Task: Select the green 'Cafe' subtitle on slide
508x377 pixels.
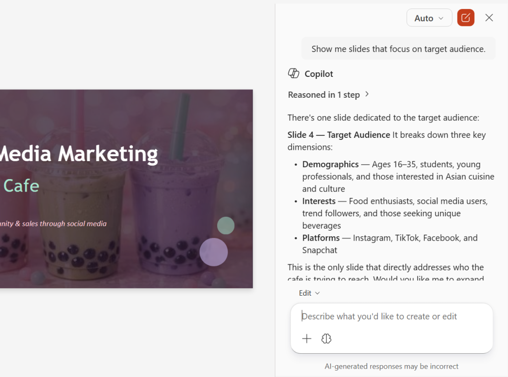Action: [x=21, y=186]
